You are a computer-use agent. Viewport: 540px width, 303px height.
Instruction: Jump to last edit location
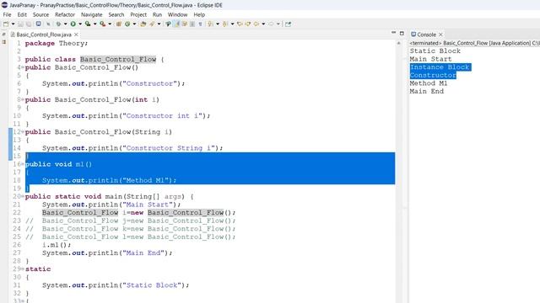coord(240,24)
